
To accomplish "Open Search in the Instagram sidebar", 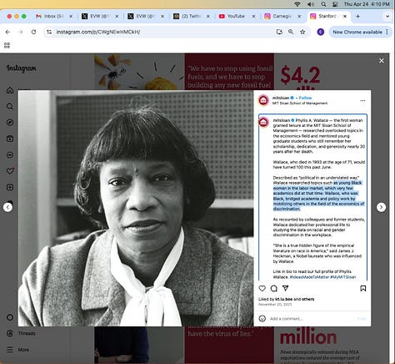I will coord(10,106).
